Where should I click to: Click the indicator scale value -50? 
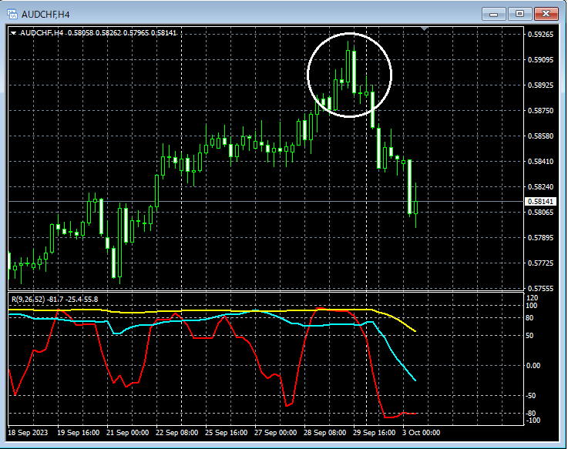(531, 396)
